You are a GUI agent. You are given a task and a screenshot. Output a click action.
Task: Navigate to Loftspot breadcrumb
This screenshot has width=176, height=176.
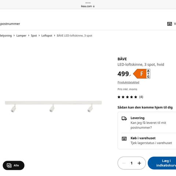47,36
